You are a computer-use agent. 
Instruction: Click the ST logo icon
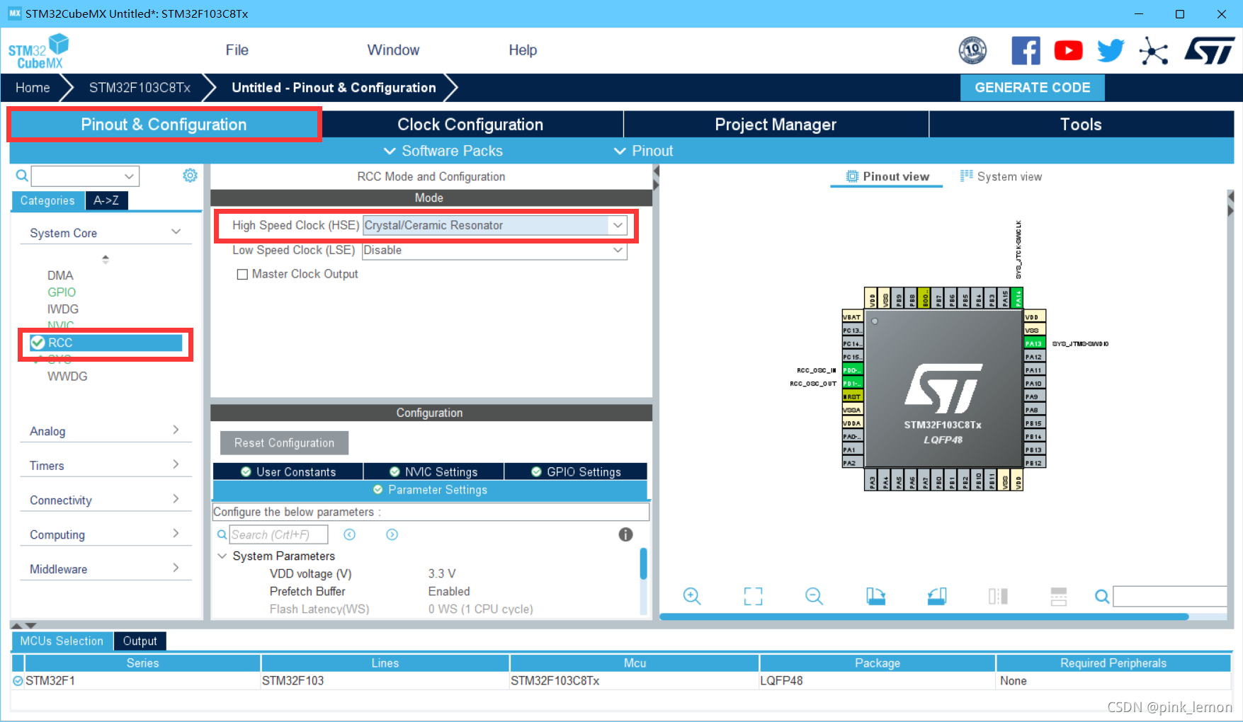(1210, 51)
